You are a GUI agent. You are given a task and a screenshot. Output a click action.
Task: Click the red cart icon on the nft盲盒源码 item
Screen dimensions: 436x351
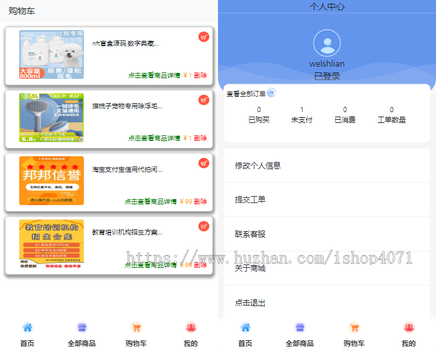[x=204, y=37]
